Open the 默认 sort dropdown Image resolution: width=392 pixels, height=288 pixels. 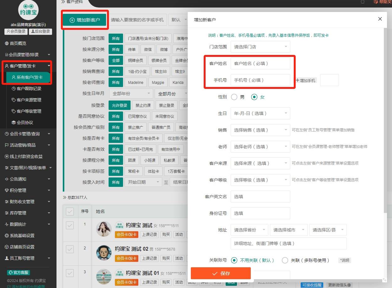tap(178, 20)
